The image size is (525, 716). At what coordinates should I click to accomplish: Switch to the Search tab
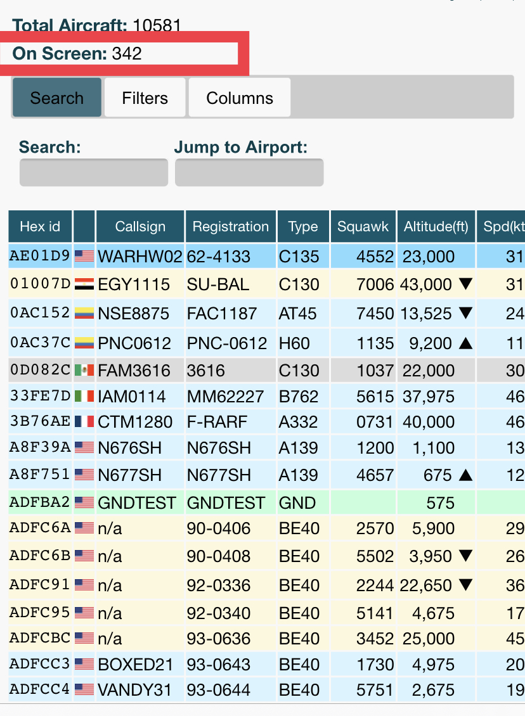[56, 98]
